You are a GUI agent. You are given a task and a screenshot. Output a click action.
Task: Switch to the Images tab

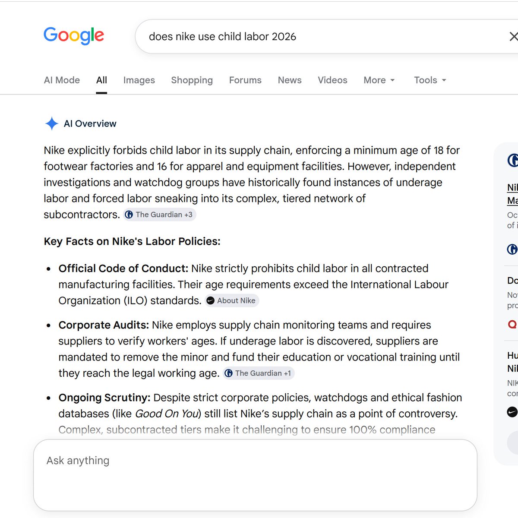[x=139, y=80]
